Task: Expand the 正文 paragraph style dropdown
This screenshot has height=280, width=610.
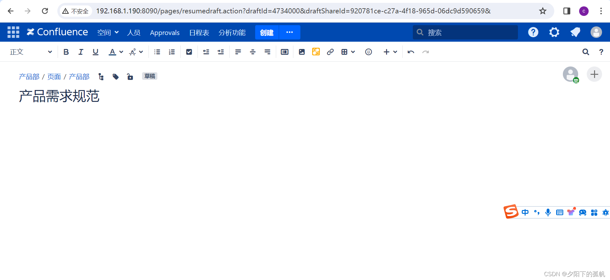Action: pyautogui.click(x=31, y=52)
